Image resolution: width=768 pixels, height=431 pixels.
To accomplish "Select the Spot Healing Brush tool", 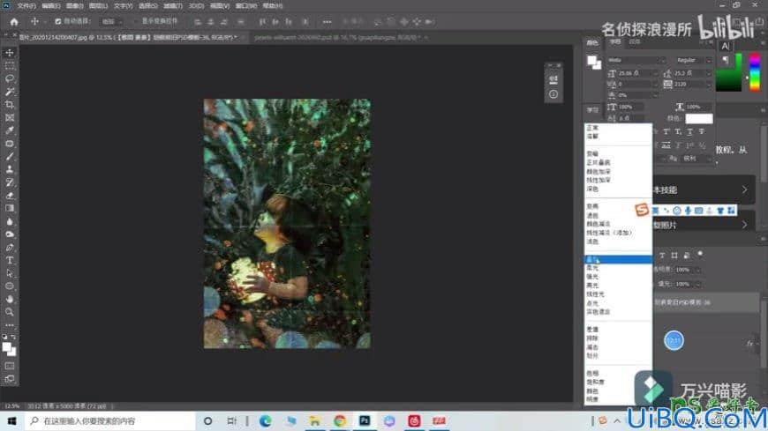I will (x=10, y=144).
